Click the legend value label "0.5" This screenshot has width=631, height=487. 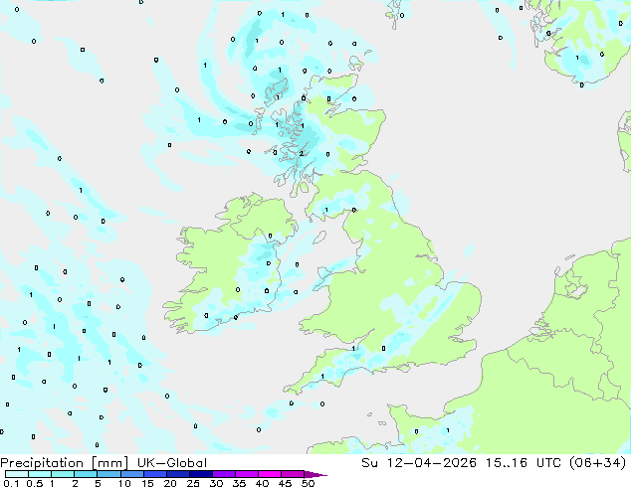click(x=35, y=483)
